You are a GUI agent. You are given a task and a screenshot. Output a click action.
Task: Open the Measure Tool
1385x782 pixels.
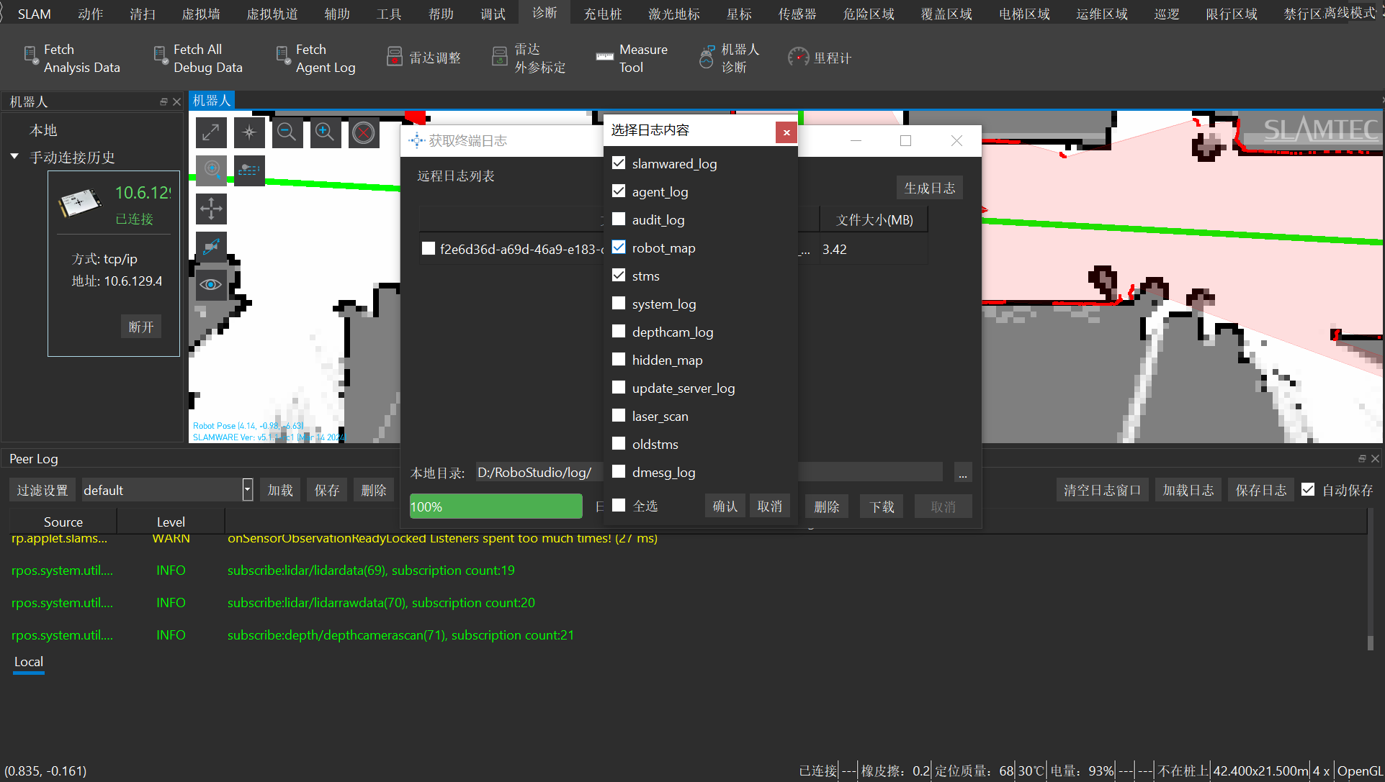(x=632, y=58)
